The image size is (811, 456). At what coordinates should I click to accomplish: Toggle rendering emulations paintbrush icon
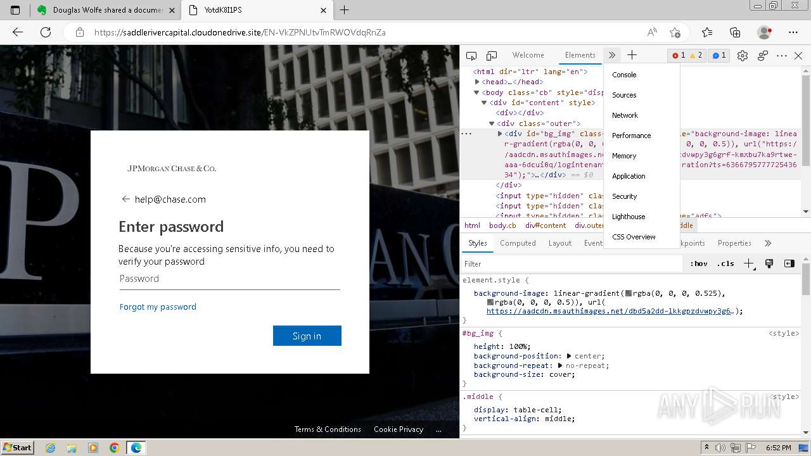tap(769, 263)
